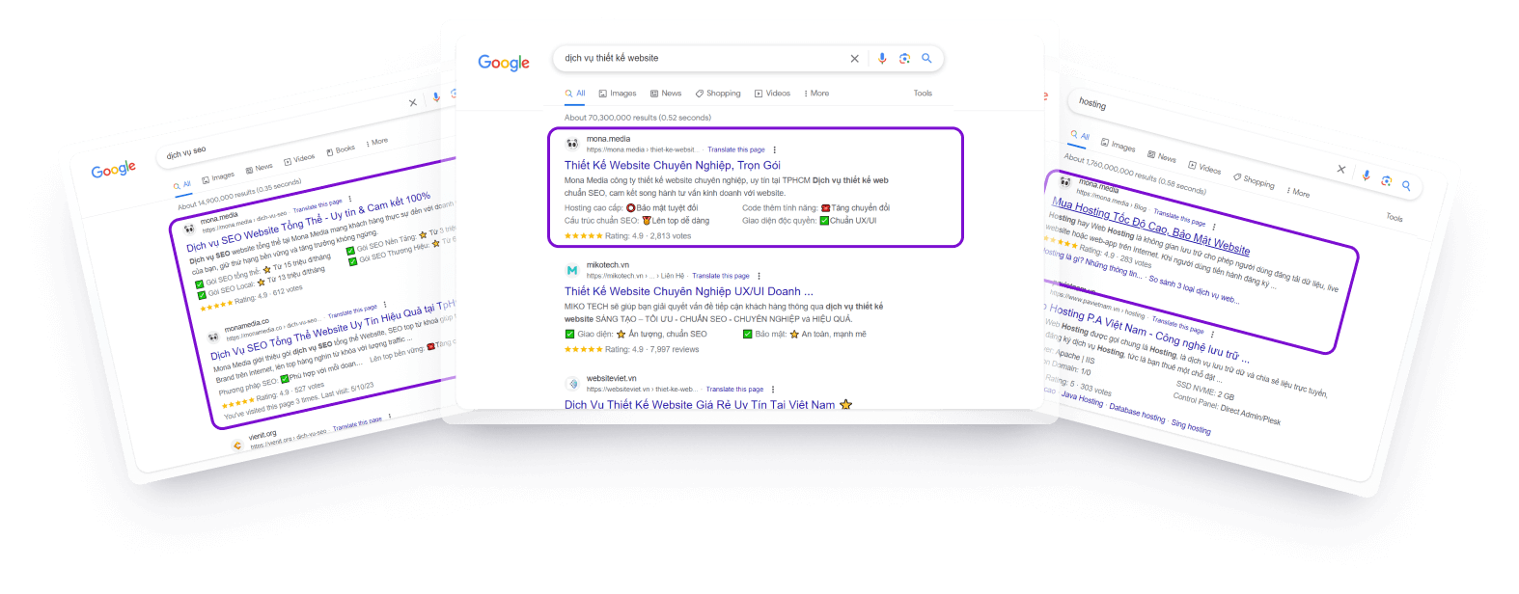Click the mona.media favicon in the hosting window
The image size is (1519, 594).
pyautogui.click(x=1065, y=181)
